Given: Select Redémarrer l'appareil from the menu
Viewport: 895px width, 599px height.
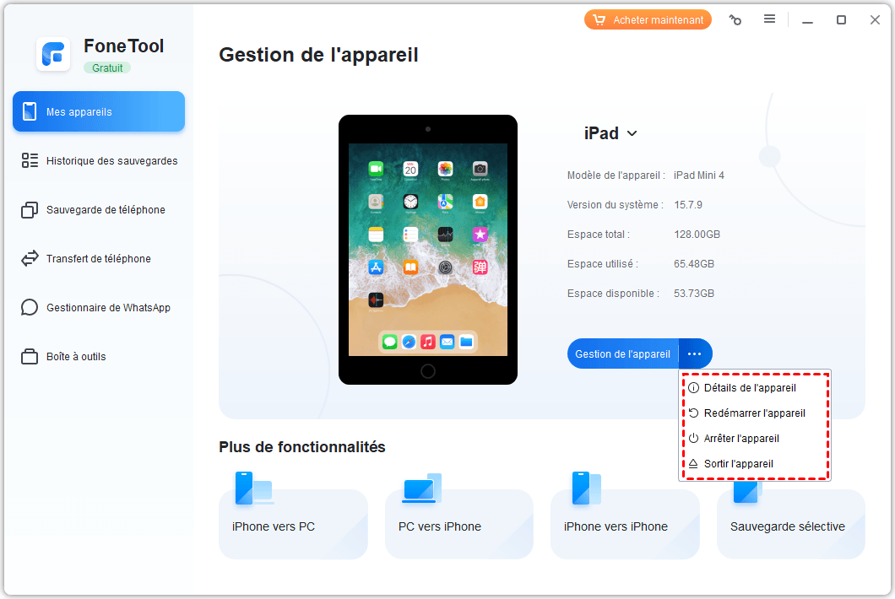Looking at the screenshot, I should tap(755, 413).
